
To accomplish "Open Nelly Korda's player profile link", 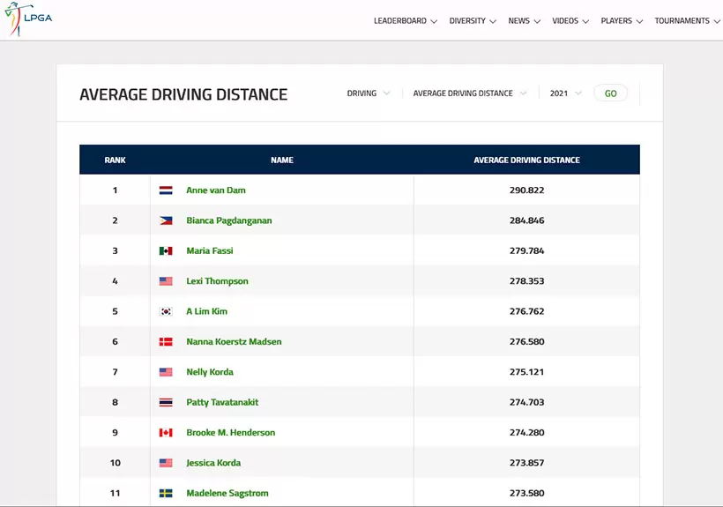I will [x=210, y=372].
